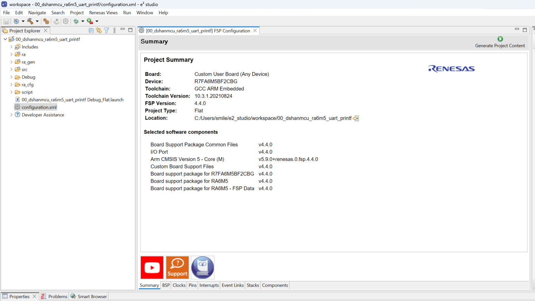This screenshot has height=301, width=535.
Task: Open dropdown arrow next to Debug bug
Action: (83, 22)
